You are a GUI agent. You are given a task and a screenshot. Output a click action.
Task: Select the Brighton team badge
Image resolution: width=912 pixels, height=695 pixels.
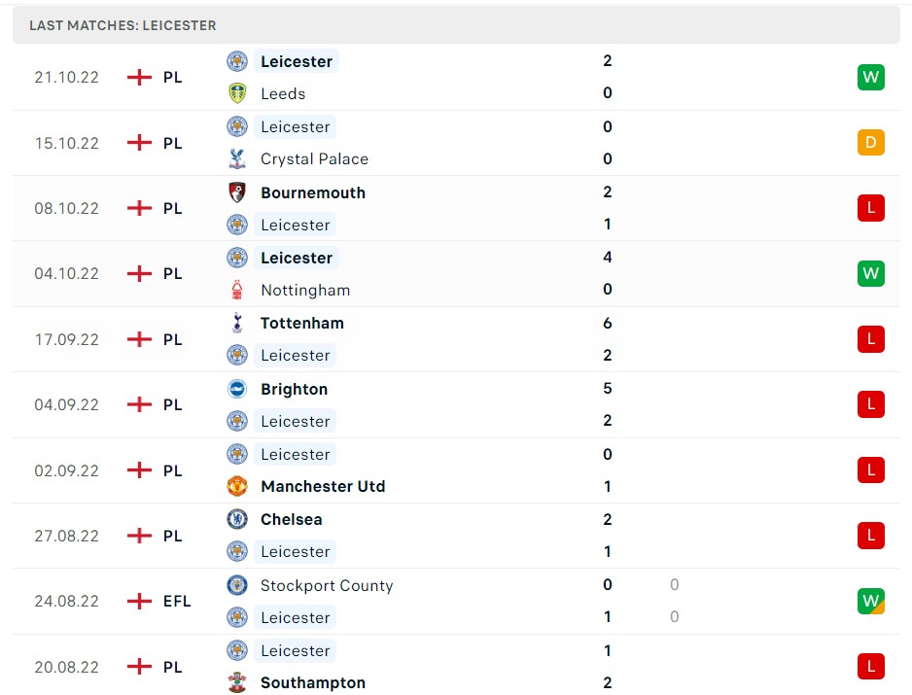(x=237, y=389)
